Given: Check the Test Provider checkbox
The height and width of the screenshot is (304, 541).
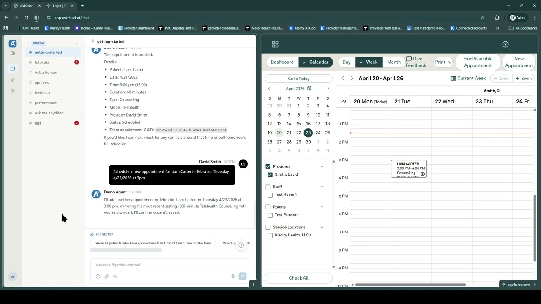Looking at the screenshot, I should pos(270,215).
